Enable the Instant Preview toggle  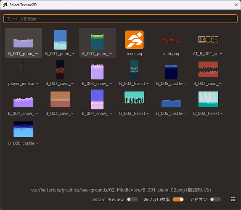coord(132,199)
